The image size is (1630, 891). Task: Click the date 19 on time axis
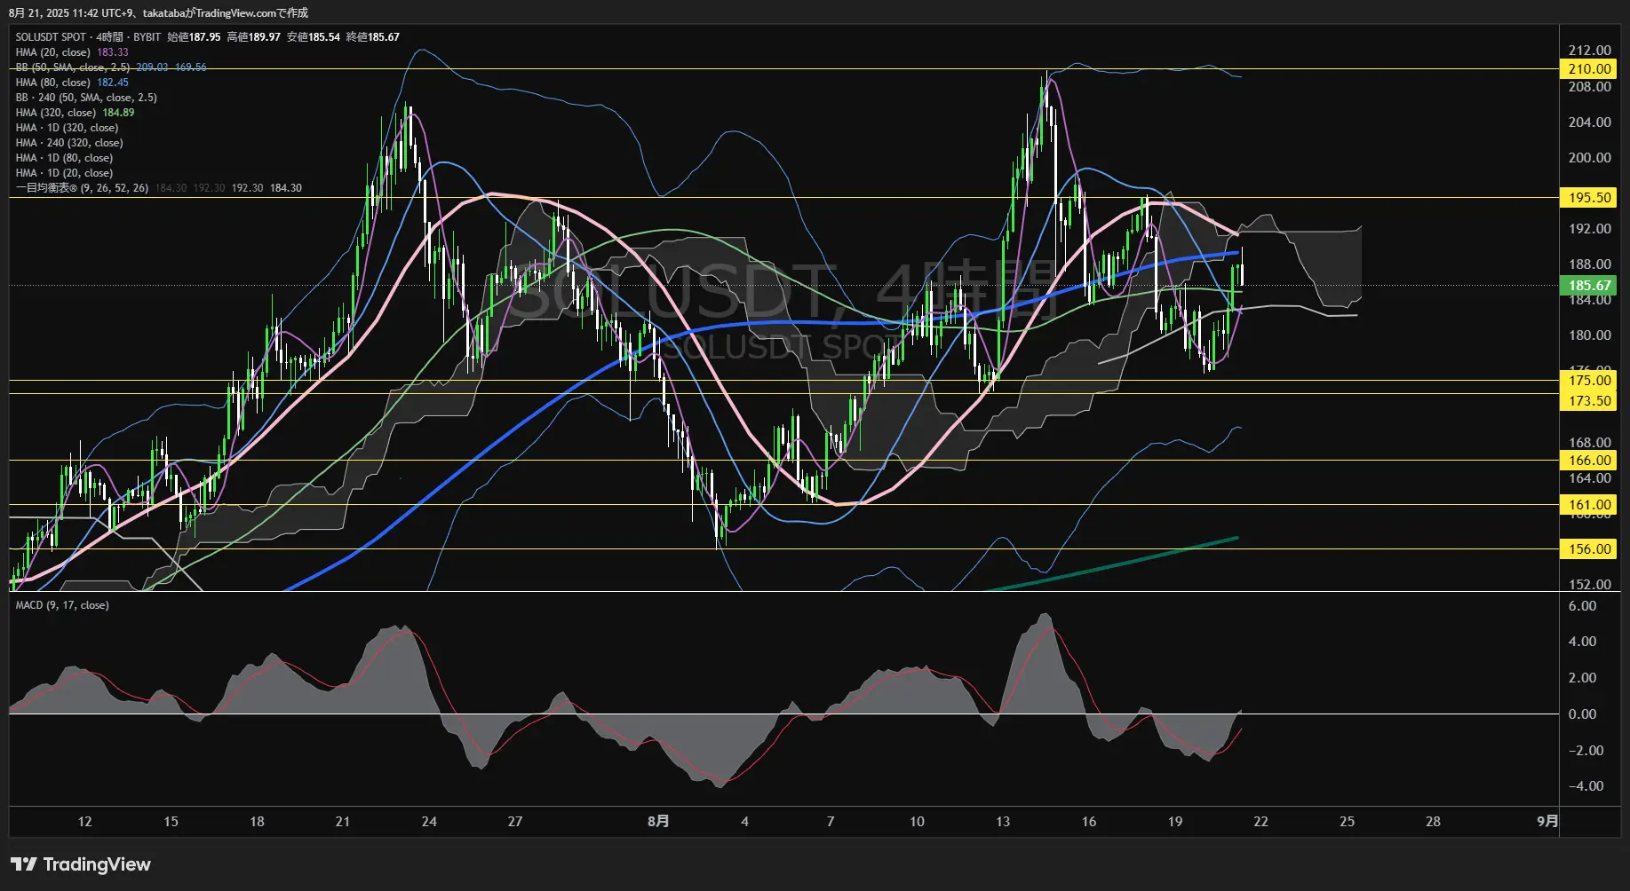[1175, 821]
